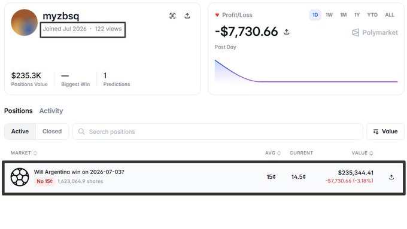Click the red Profit/Loss down triangle

coord(217,15)
